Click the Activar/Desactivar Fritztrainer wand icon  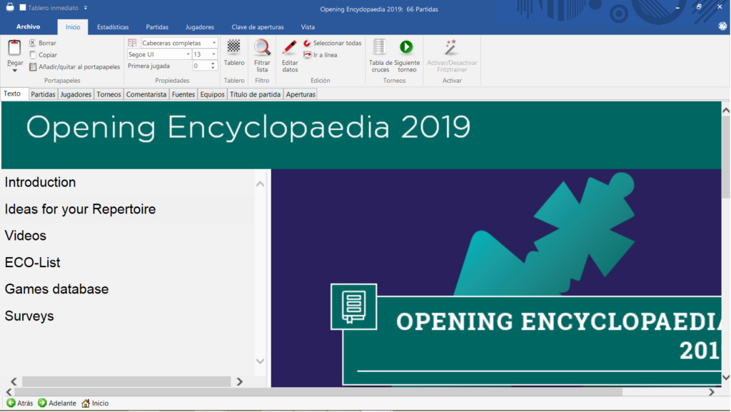tap(451, 47)
